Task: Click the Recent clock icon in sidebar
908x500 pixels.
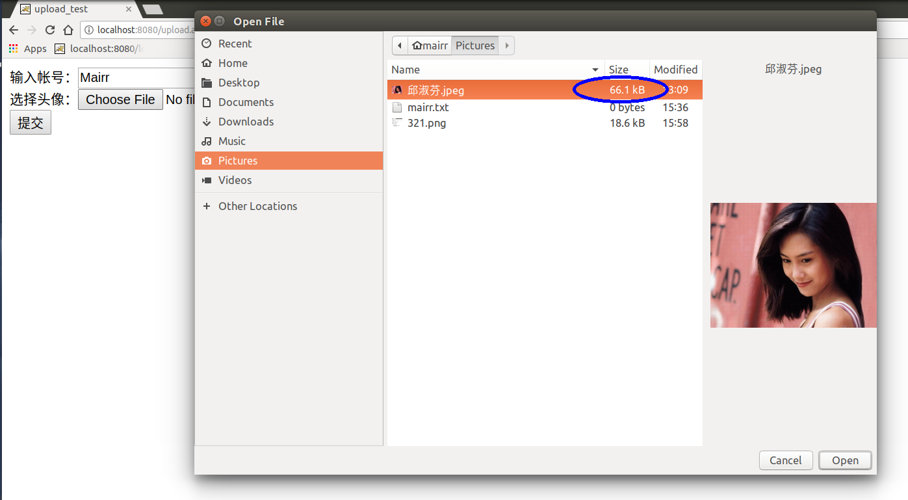Action: (x=207, y=44)
